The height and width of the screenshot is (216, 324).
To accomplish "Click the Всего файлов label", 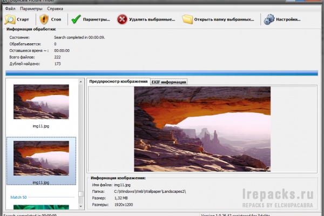I will (x=22, y=57).
